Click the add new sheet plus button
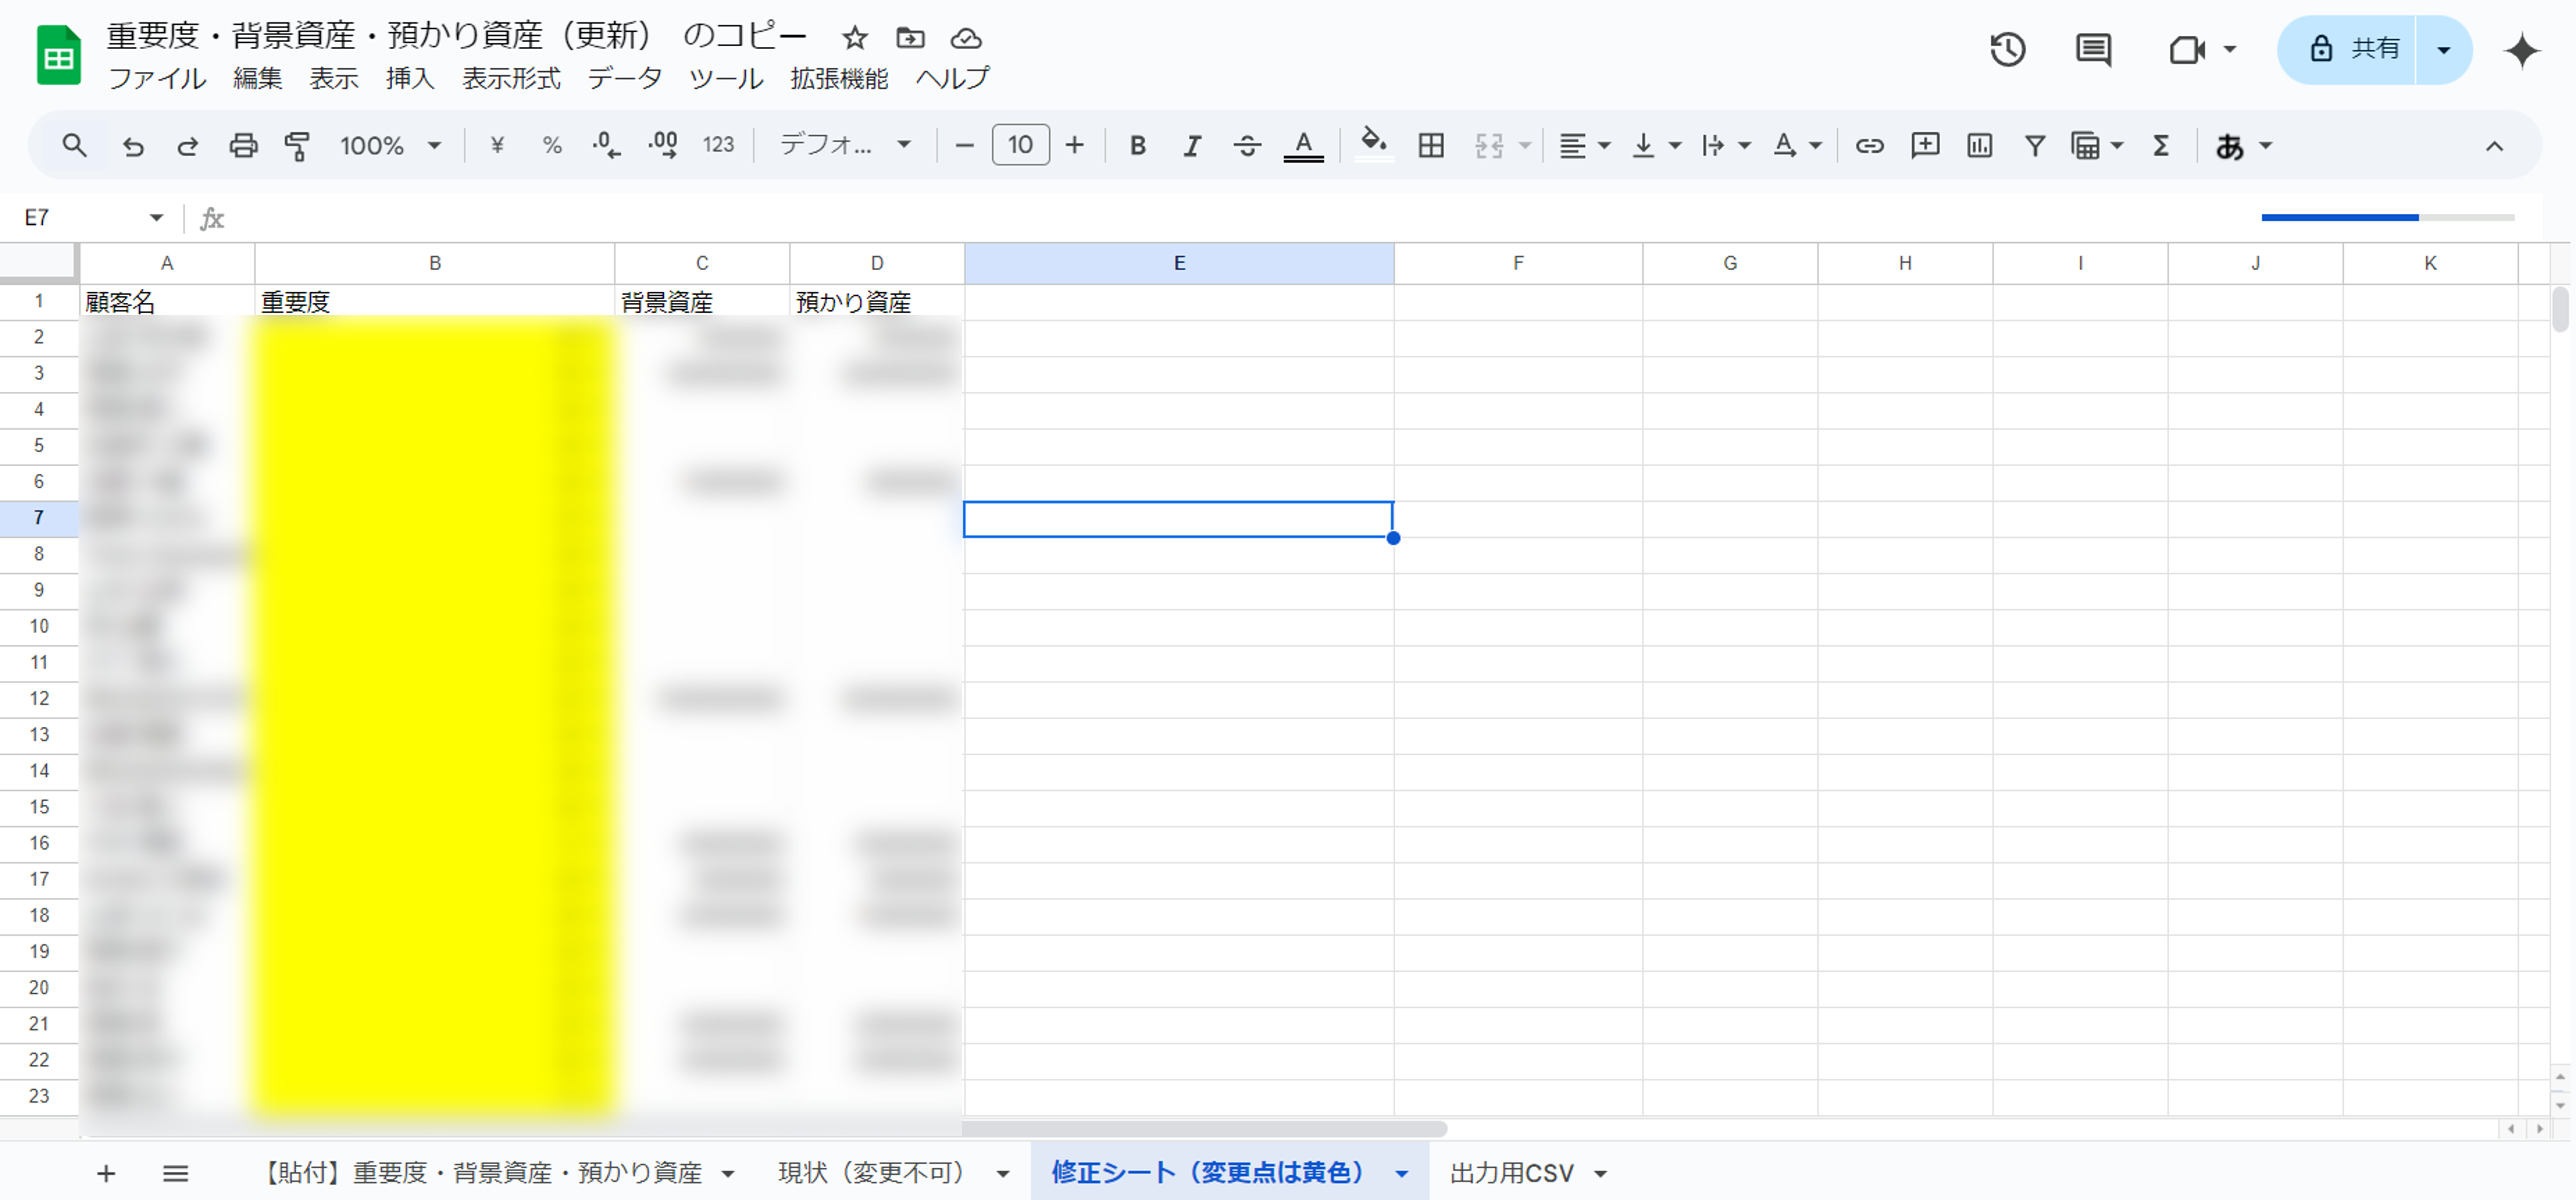The height and width of the screenshot is (1200, 2576). tap(106, 1172)
